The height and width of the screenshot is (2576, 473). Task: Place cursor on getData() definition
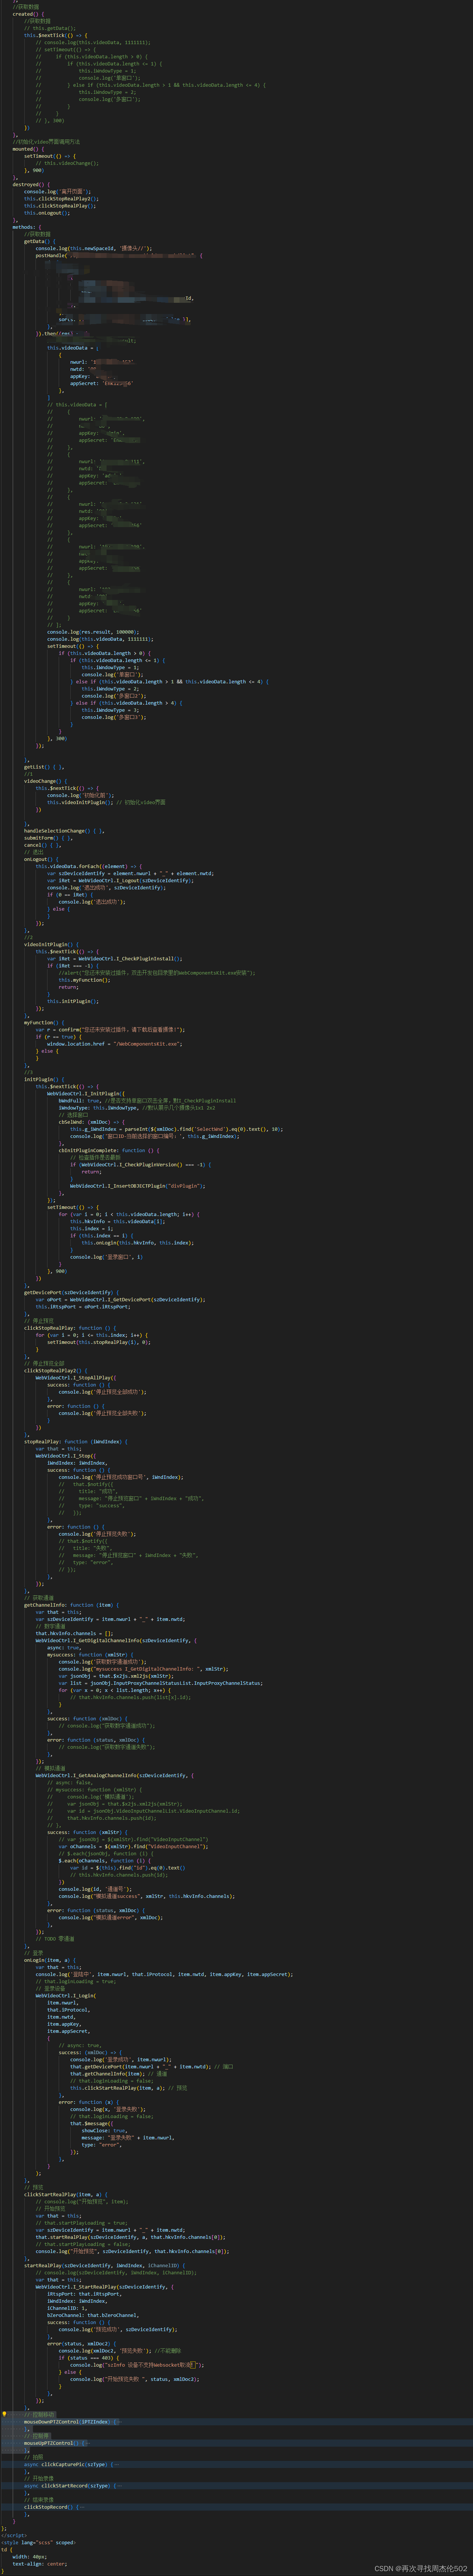pyautogui.click(x=40, y=241)
